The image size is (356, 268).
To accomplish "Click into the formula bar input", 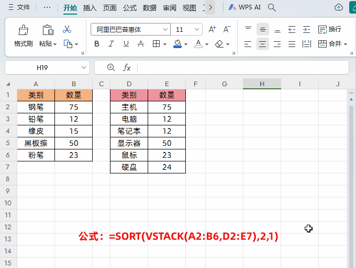I will click(x=243, y=67).
